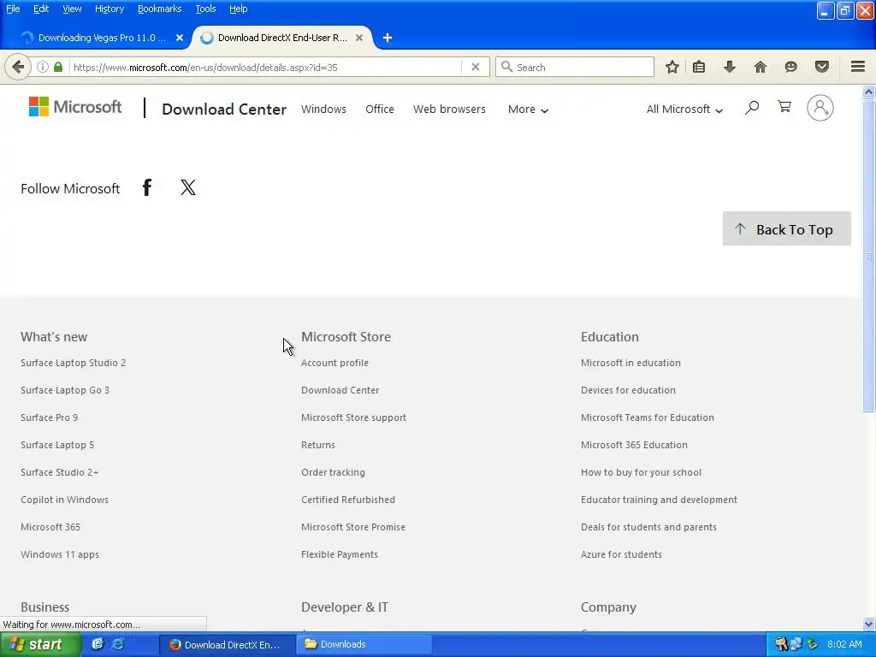Viewport: 876px width, 657px height.
Task: Click the Firefox Download DirectX taskbar button
Action: (228, 645)
